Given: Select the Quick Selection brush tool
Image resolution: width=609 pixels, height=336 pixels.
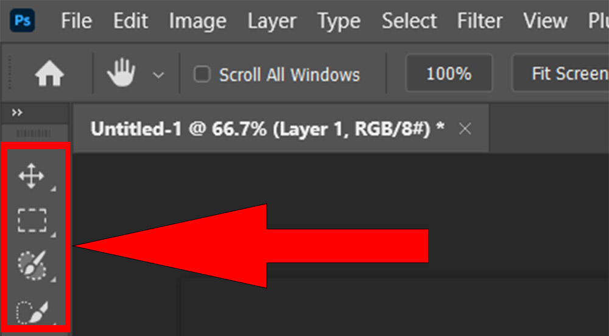Looking at the screenshot, I should (x=32, y=265).
